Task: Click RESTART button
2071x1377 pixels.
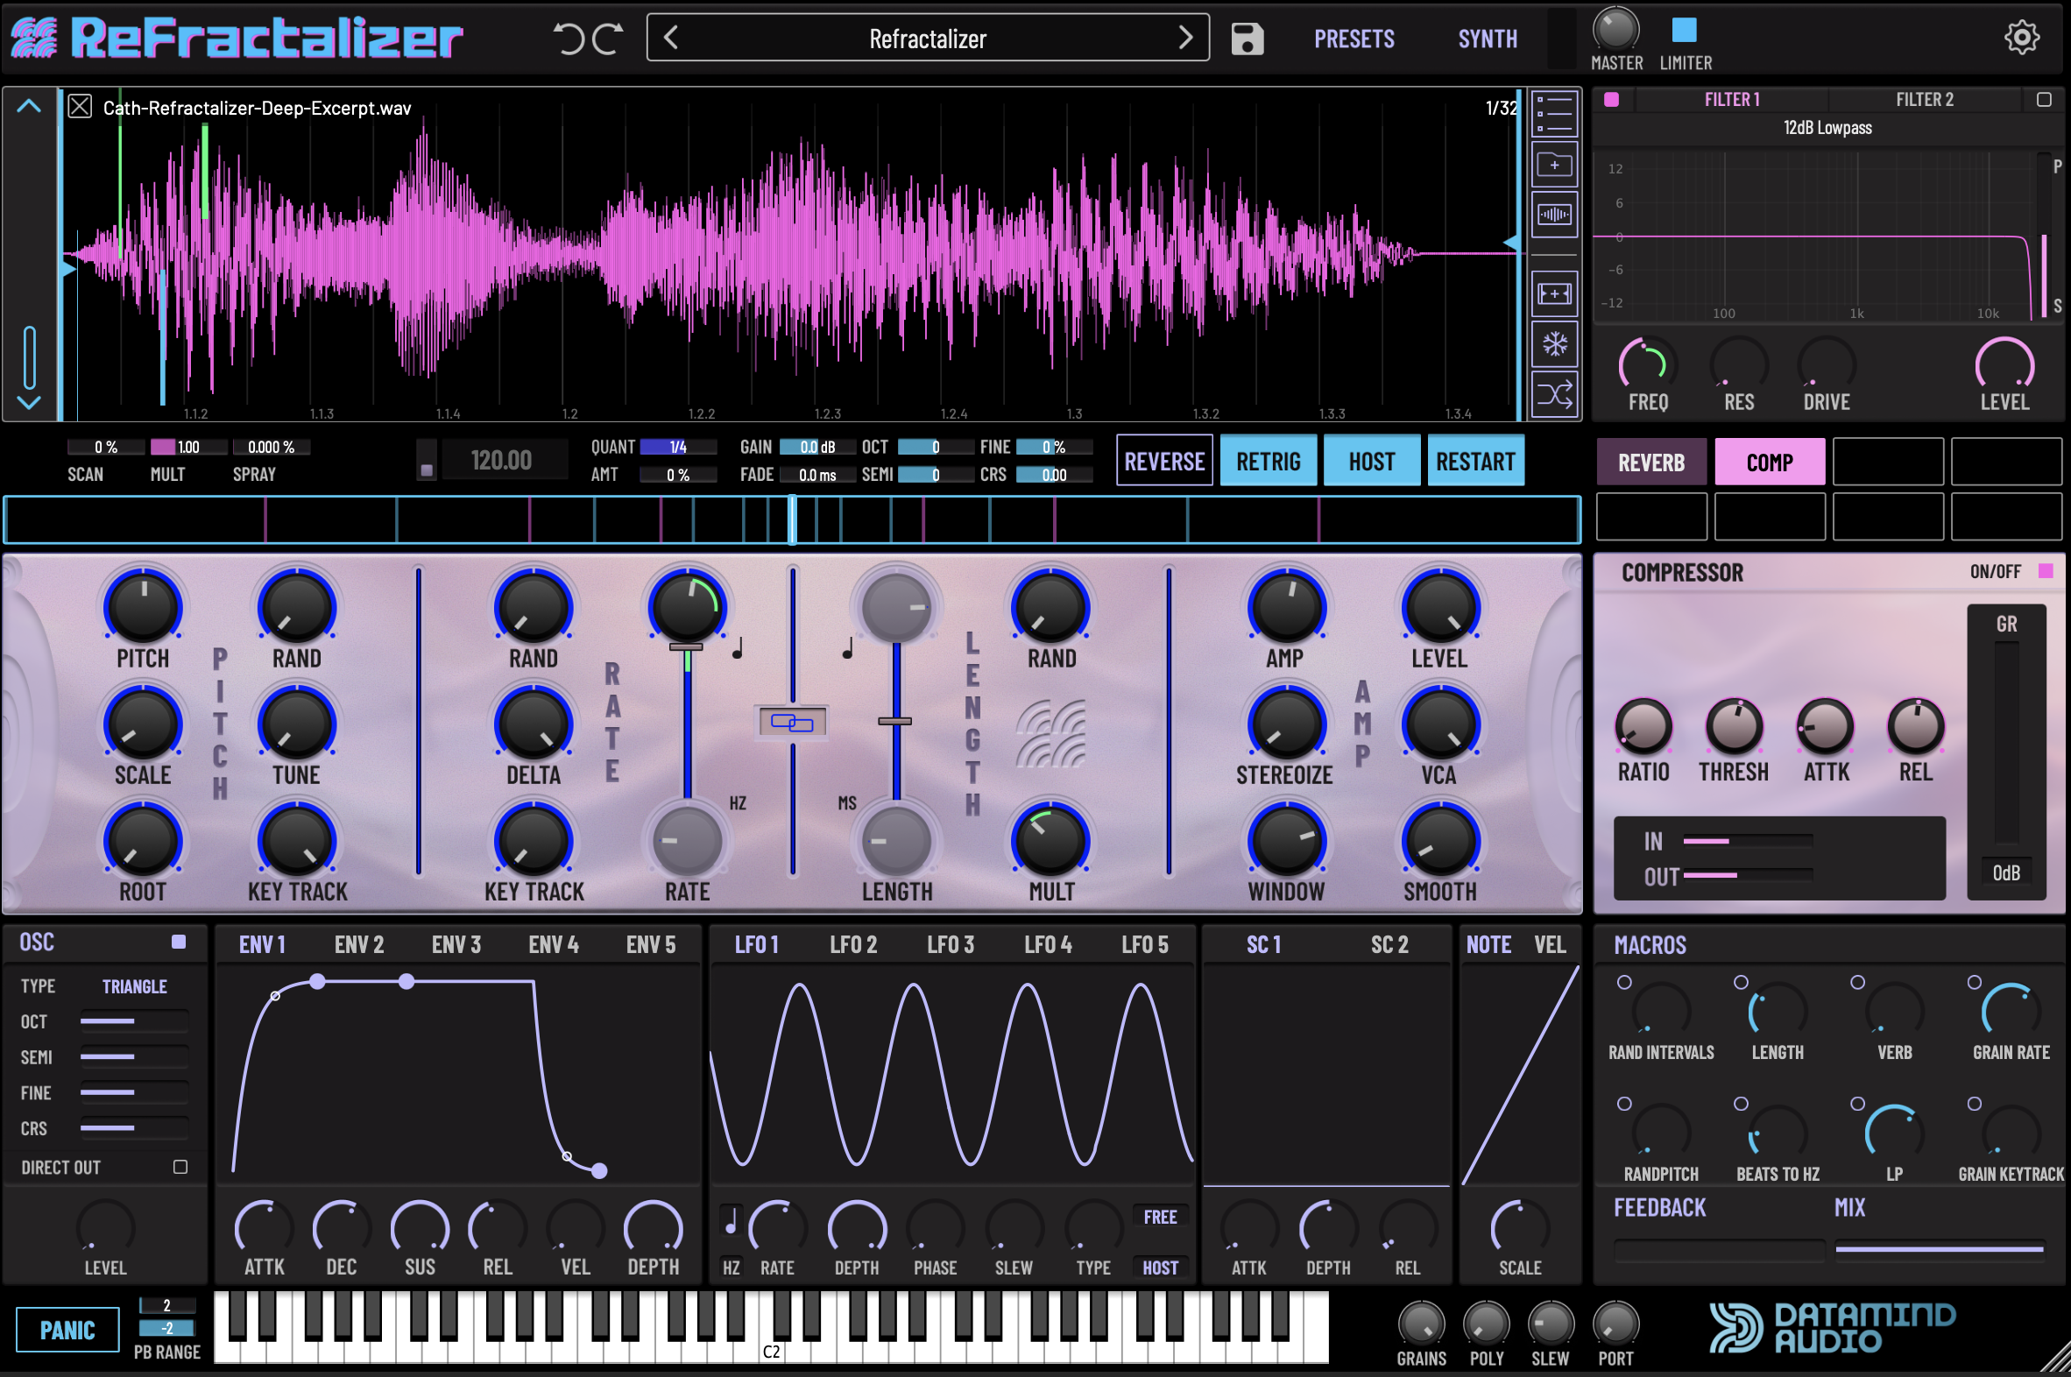Action: [x=1474, y=460]
